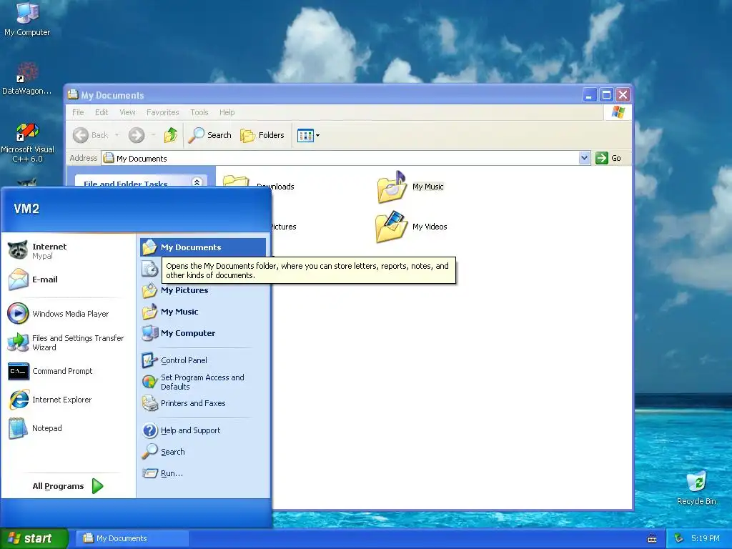Screen dimensions: 732x549
Task: Open Help and Support
Action: pos(202,430)
